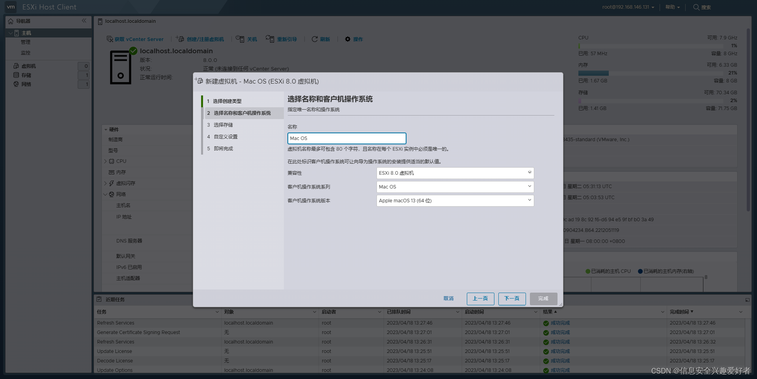Click Update License task row
The height and width of the screenshot is (379, 757).
tap(420, 351)
